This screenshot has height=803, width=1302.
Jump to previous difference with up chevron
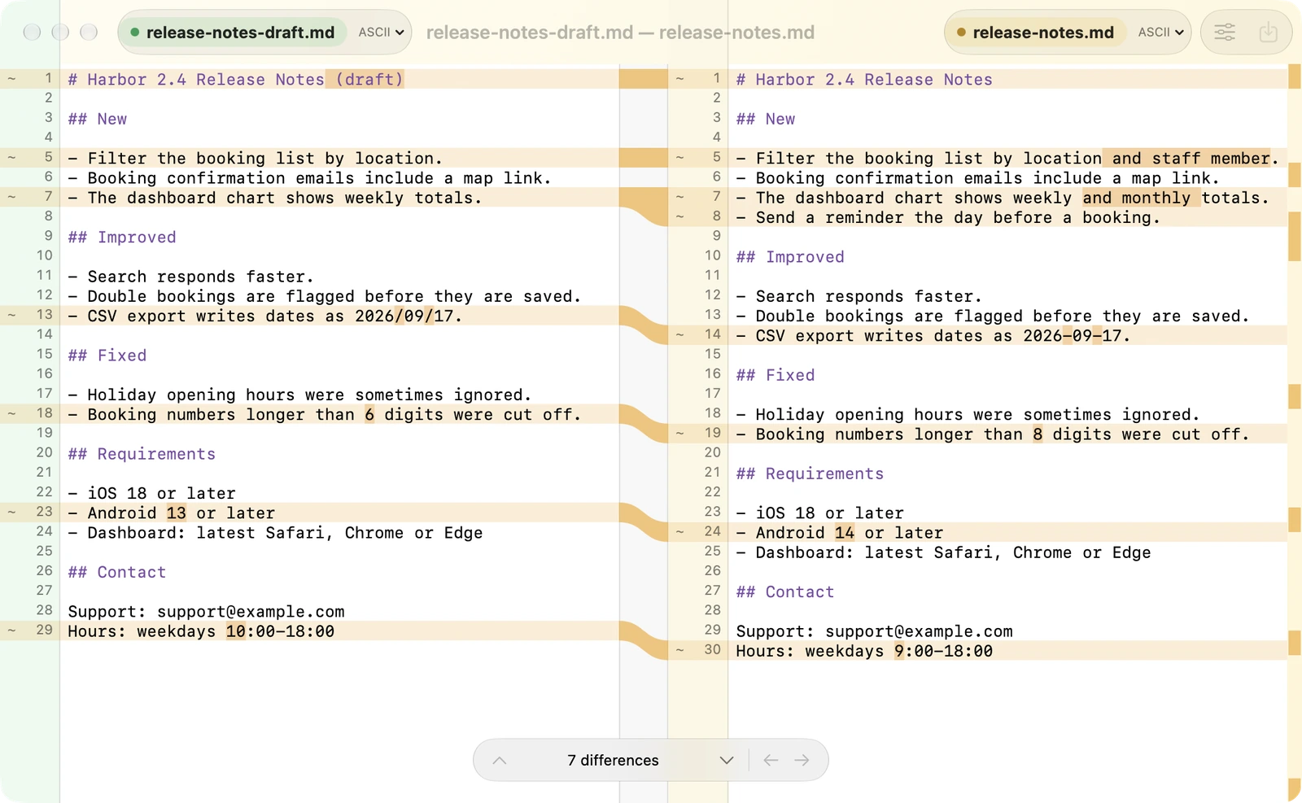[500, 760]
